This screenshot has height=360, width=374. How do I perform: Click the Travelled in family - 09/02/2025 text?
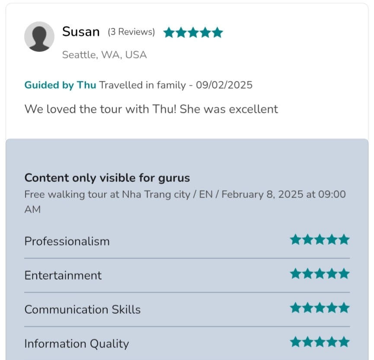176,85
